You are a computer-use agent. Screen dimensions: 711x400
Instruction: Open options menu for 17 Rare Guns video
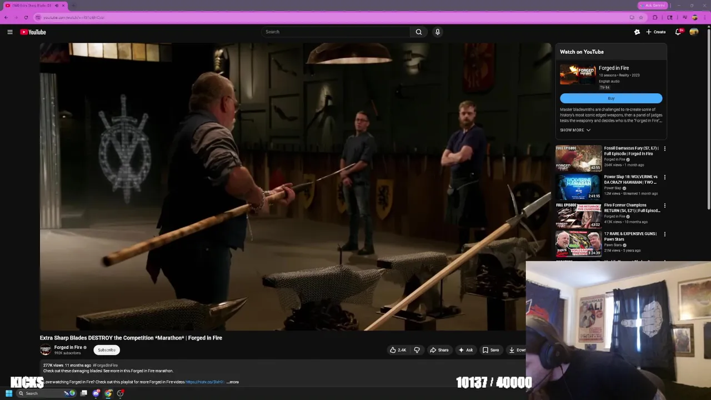[664, 234]
